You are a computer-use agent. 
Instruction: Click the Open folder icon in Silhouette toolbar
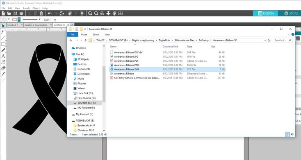tap(9, 13)
